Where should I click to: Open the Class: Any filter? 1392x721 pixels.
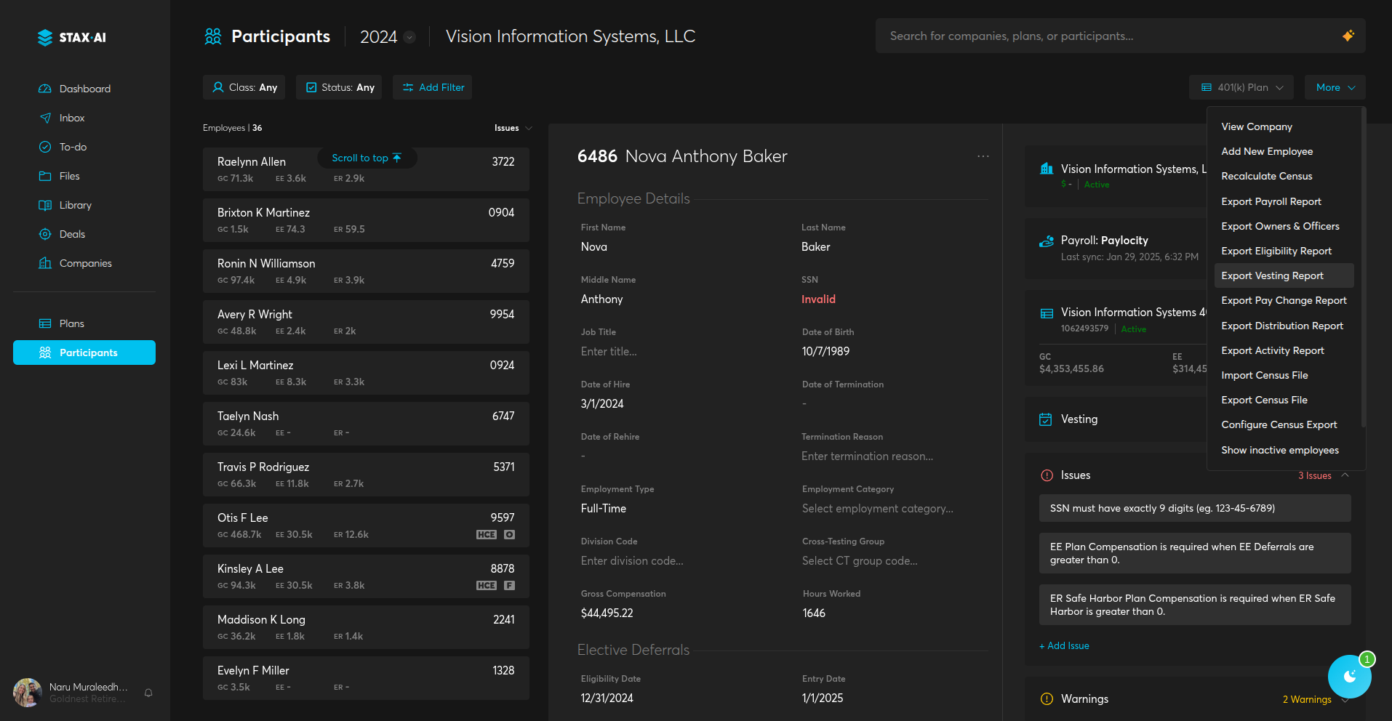(244, 87)
